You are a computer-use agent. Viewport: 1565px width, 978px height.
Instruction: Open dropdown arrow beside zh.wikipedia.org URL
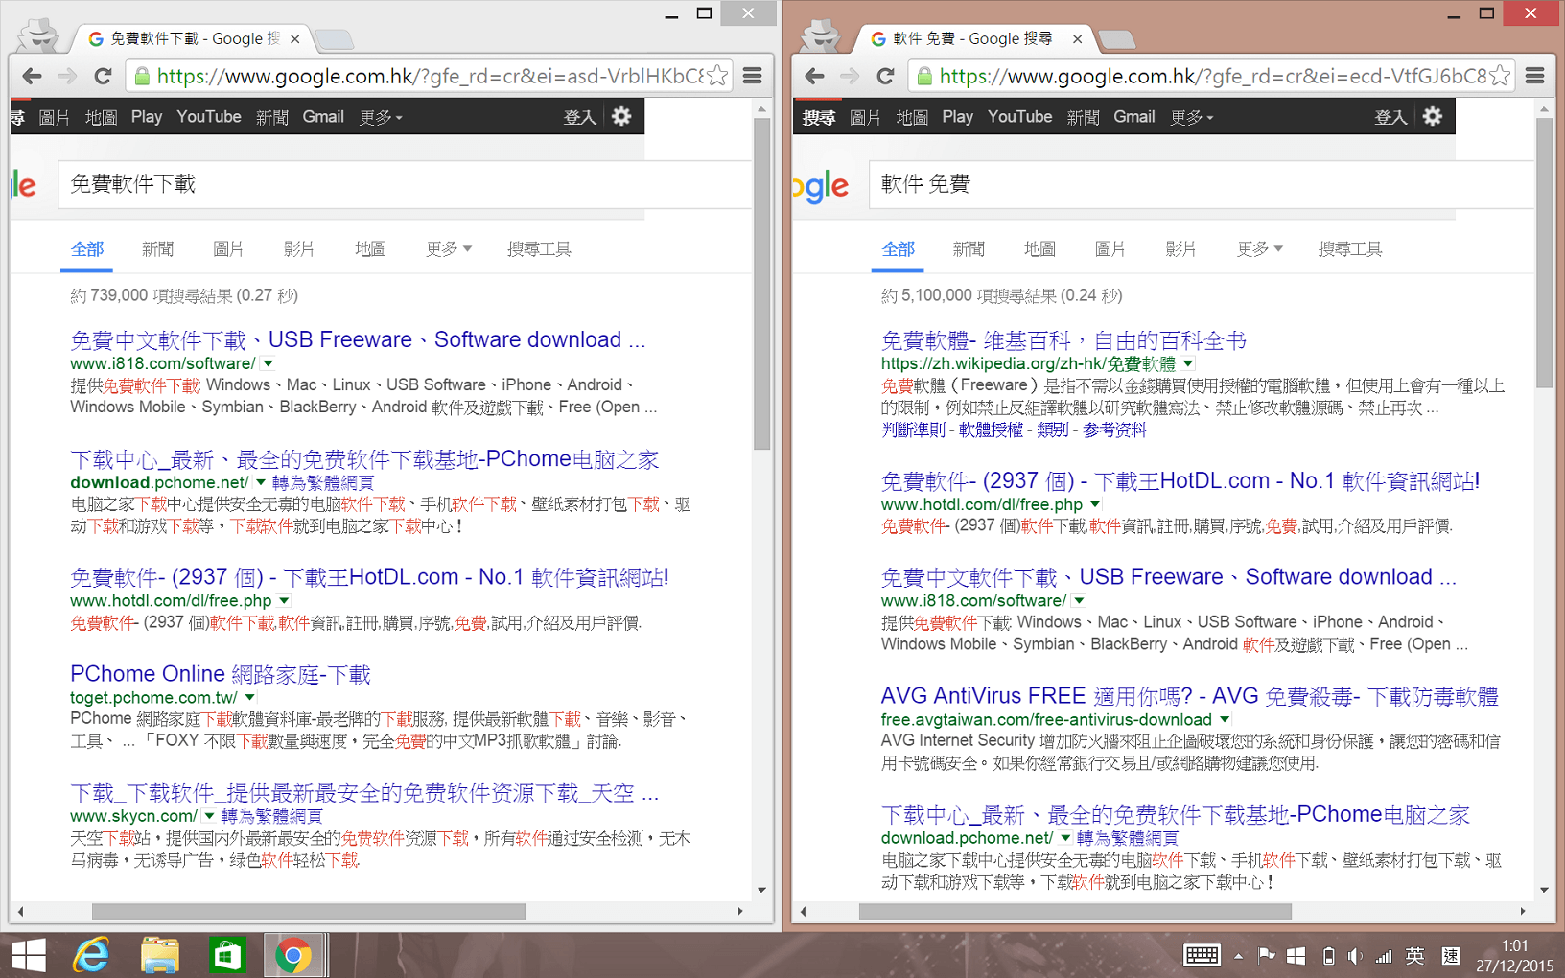(x=1188, y=363)
